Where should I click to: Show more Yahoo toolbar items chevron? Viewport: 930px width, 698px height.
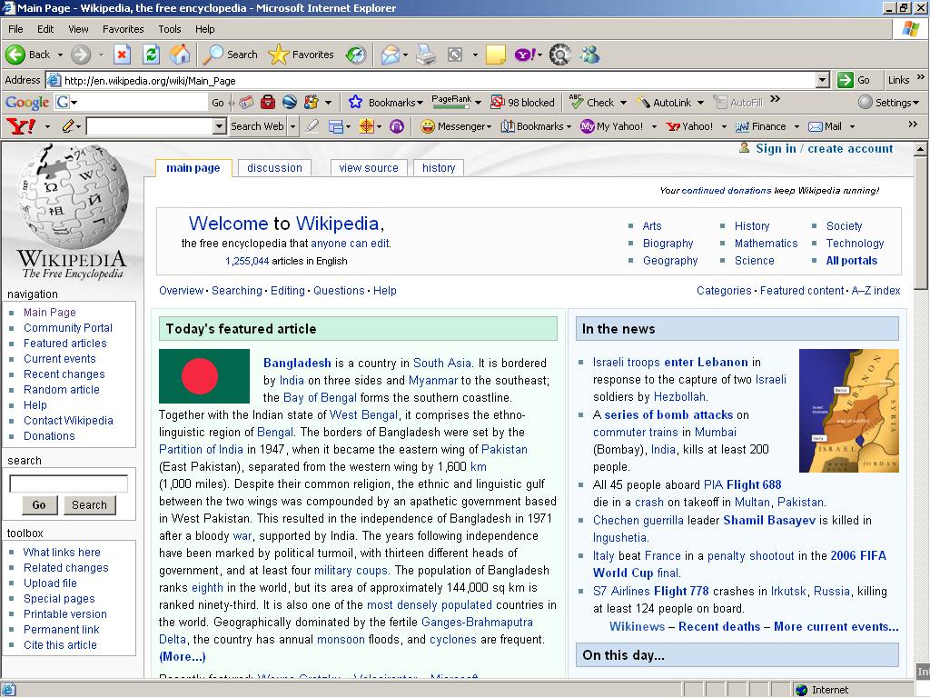[x=913, y=124]
